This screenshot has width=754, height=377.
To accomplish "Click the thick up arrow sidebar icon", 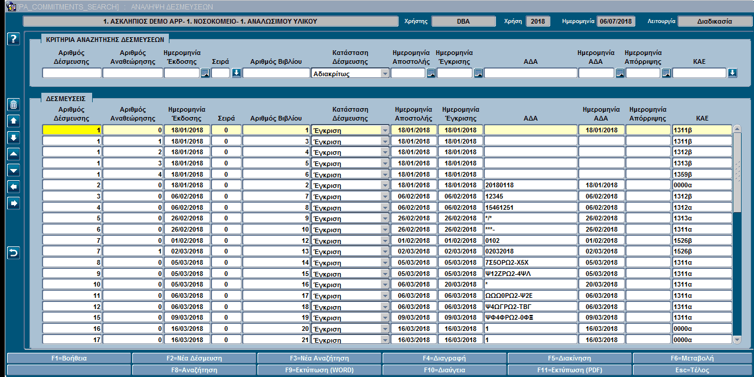I will click(14, 121).
